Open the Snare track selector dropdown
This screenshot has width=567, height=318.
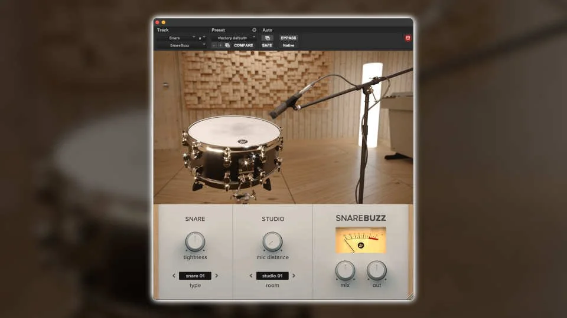tap(176, 38)
